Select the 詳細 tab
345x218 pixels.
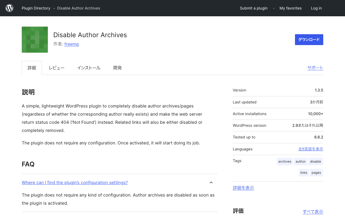coord(32,68)
